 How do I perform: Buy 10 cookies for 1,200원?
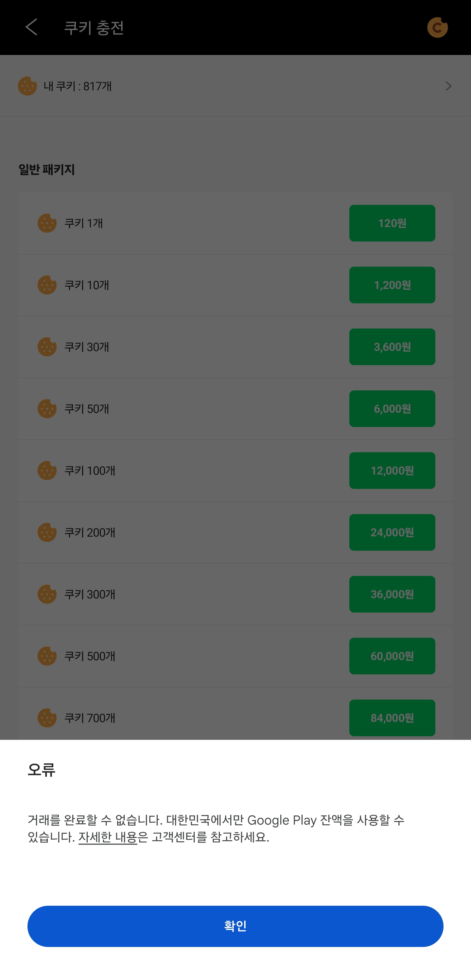392,285
